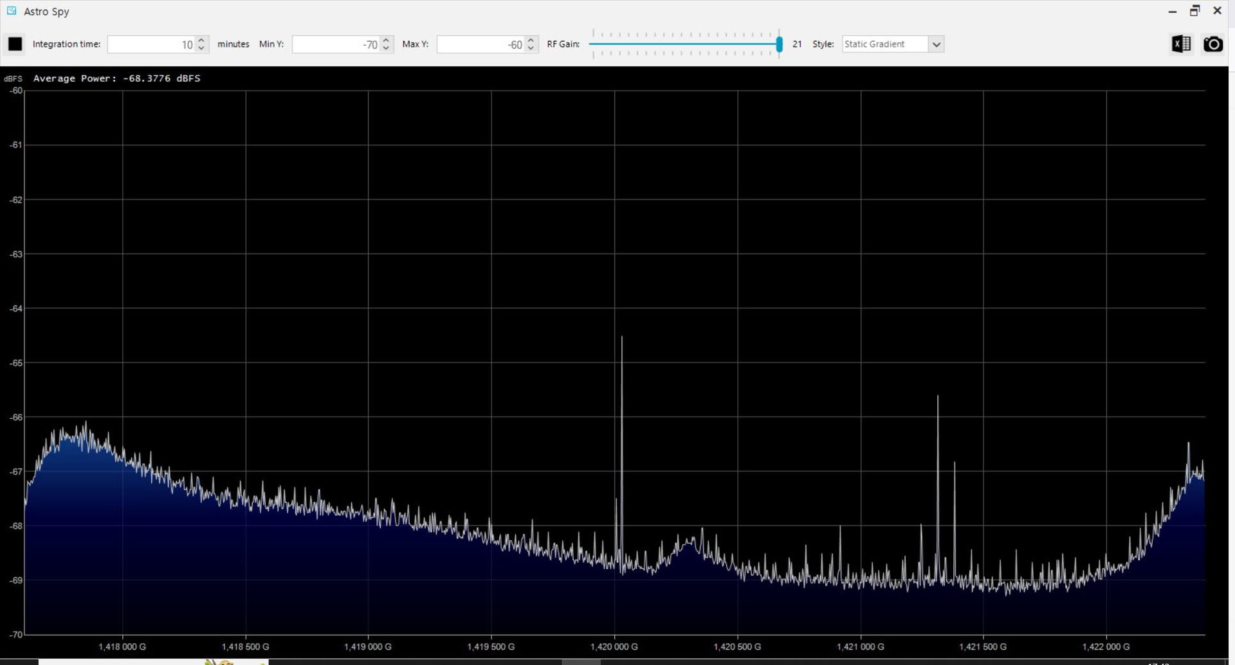This screenshot has width=1235, height=665.
Task: Select the Static Gradient style combo box
Action: click(x=893, y=44)
